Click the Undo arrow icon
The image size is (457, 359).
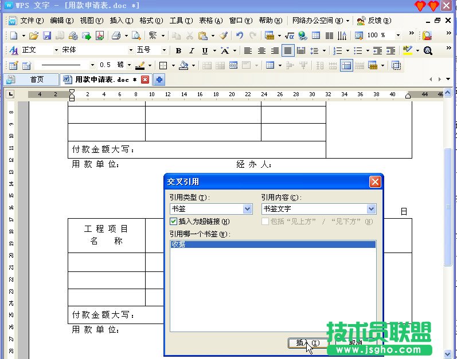click(x=240, y=35)
